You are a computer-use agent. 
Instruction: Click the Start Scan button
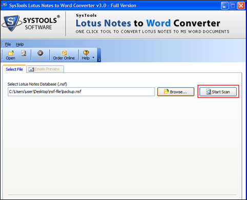coord(218,92)
